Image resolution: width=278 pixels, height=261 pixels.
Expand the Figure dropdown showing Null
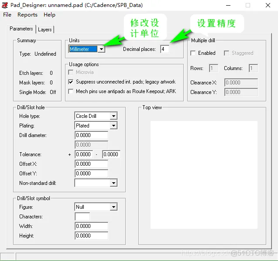point(113,207)
